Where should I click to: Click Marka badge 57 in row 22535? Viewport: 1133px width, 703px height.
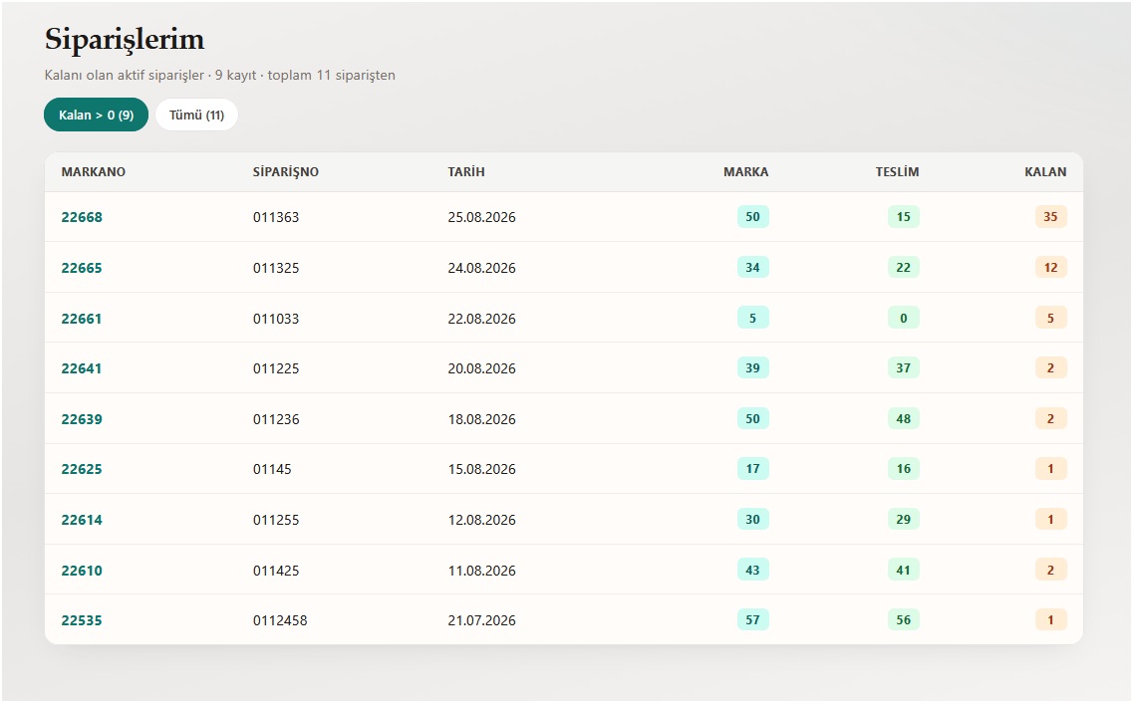click(x=753, y=619)
